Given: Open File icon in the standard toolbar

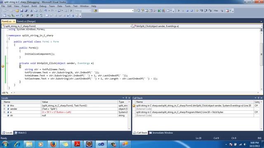Looking at the screenshot, I should pyautogui.click(x=17, y=11).
